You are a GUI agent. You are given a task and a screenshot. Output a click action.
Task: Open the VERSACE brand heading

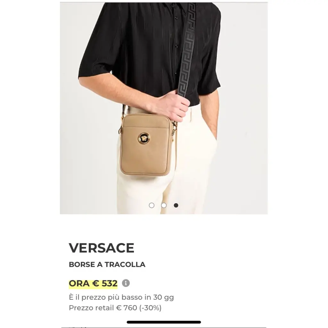click(x=102, y=248)
